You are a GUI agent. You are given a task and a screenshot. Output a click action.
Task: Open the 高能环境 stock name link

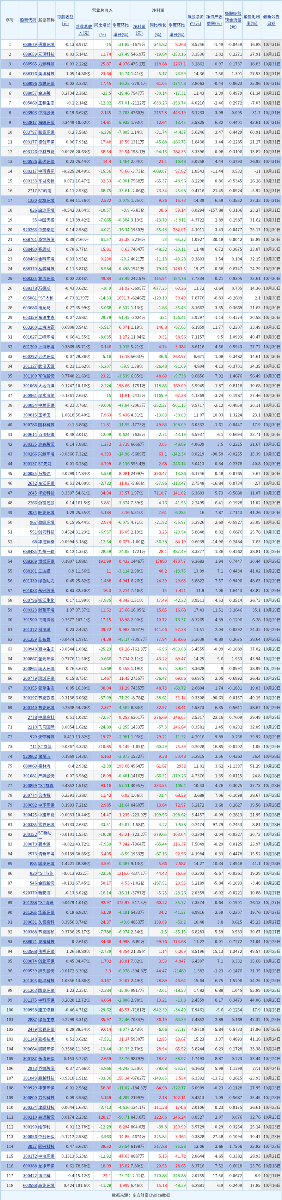point(47,1186)
